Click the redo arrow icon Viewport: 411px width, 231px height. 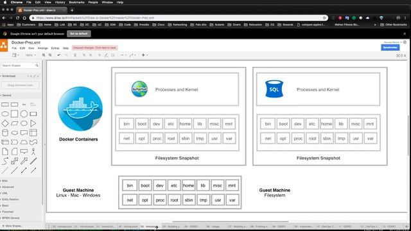coord(66,55)
